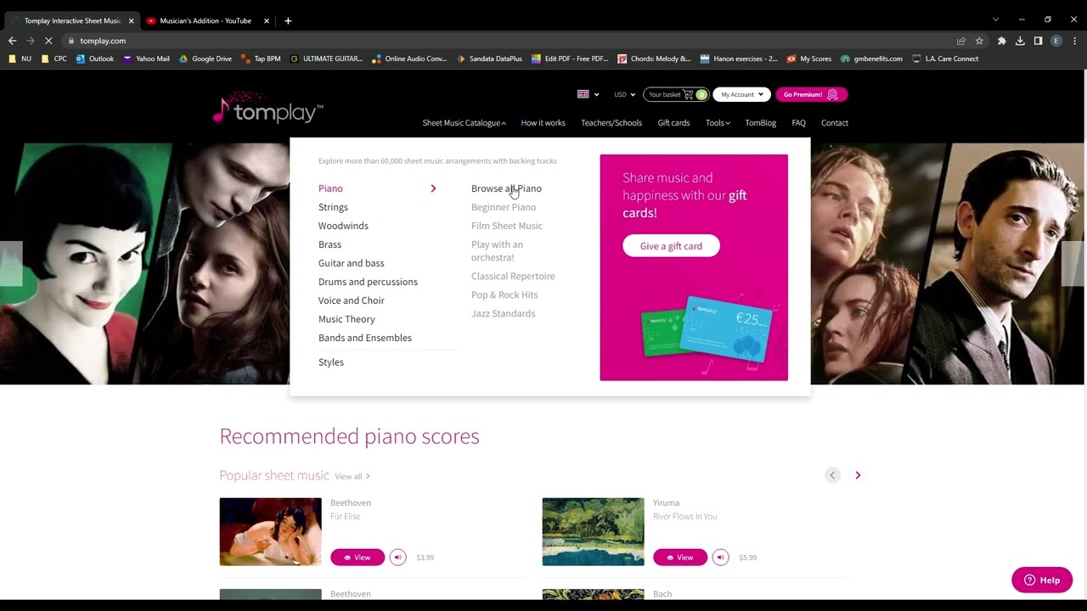Open How it works page
Viewport: 1087px width, 611px height.
543,123
